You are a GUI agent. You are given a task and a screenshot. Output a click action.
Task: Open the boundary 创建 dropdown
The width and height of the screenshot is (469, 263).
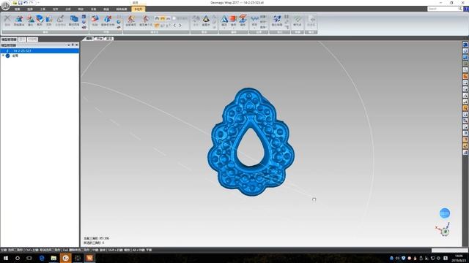pyautogui.click(x=263, y=16)
